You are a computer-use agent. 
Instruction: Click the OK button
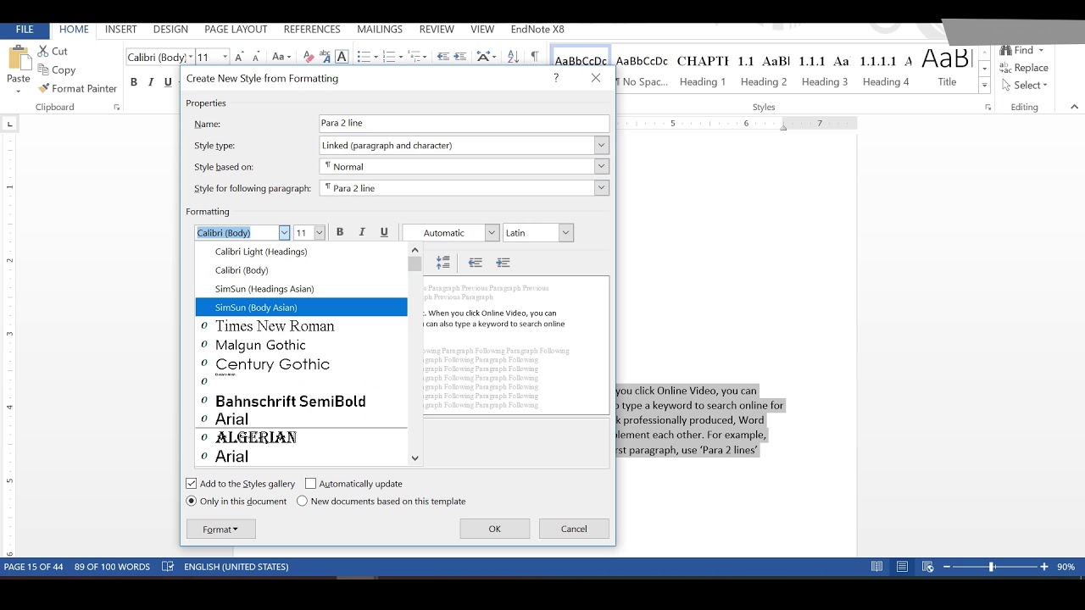click(495, 529)
